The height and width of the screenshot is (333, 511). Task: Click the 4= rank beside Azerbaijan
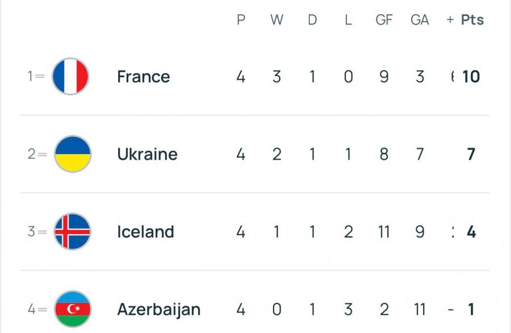(x=37, y=310)
